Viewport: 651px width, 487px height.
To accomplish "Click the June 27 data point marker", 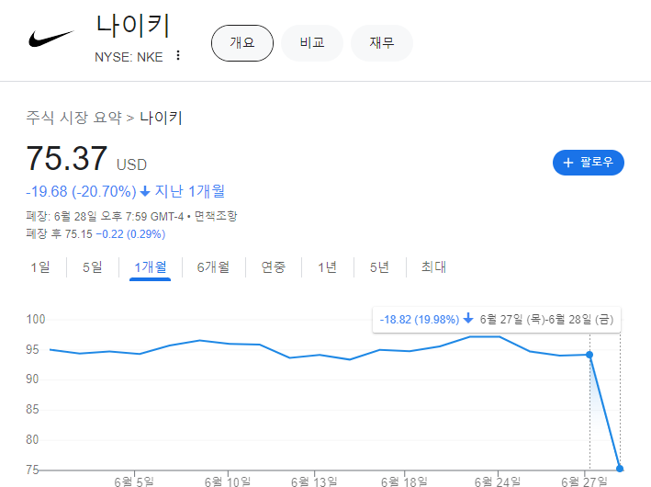I will (x=589, y=355).
